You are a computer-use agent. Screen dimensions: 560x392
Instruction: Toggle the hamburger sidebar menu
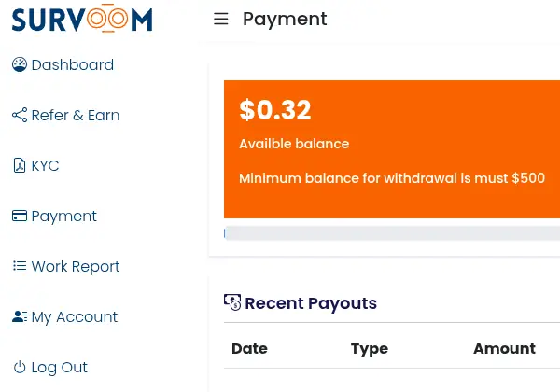click(x=221, y=20)
